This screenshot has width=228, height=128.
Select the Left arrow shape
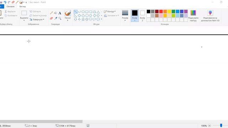[x=94, y=16]
